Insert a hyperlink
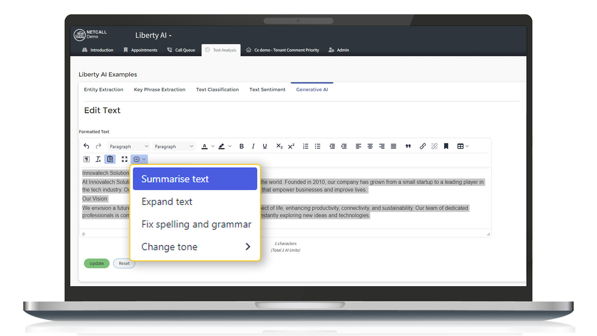597x336 pixels. coord(423,146)
